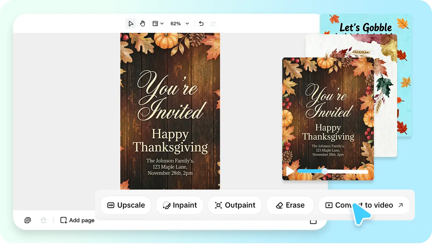
Task: Click the Erase tool icon
Action: (x=280, y=205)
